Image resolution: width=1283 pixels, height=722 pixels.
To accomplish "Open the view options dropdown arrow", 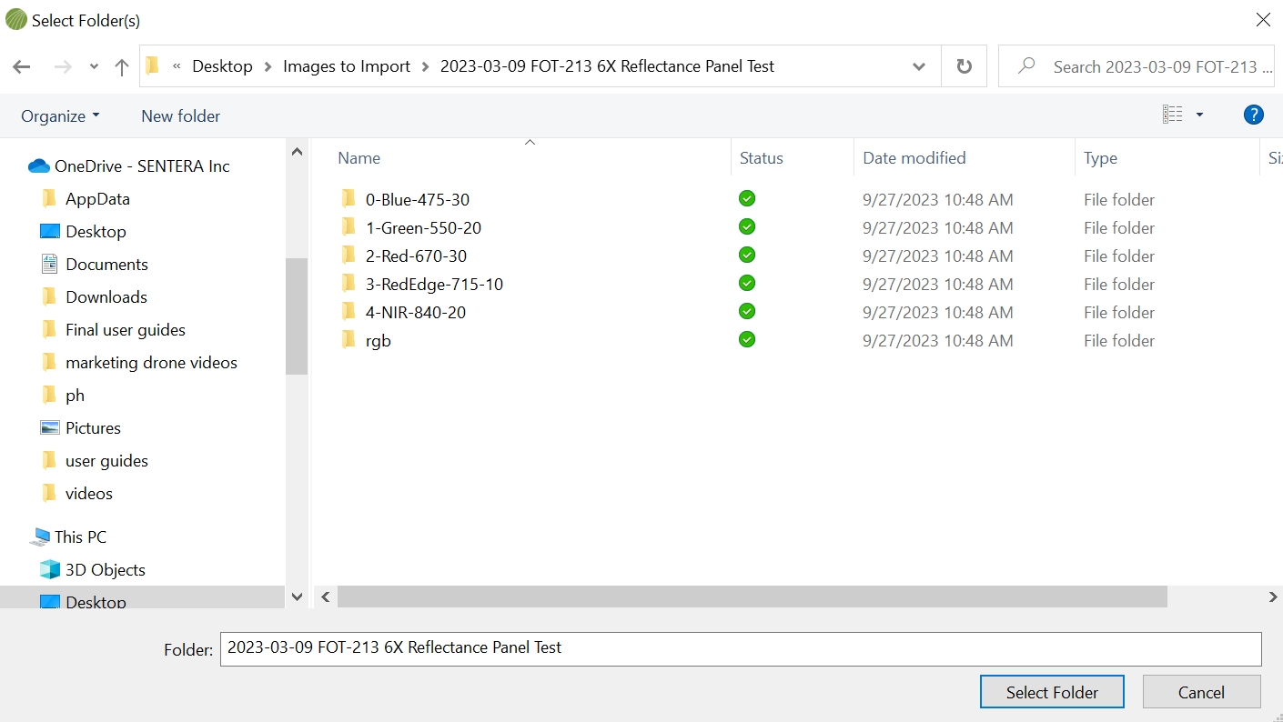I will (1199, 115).
